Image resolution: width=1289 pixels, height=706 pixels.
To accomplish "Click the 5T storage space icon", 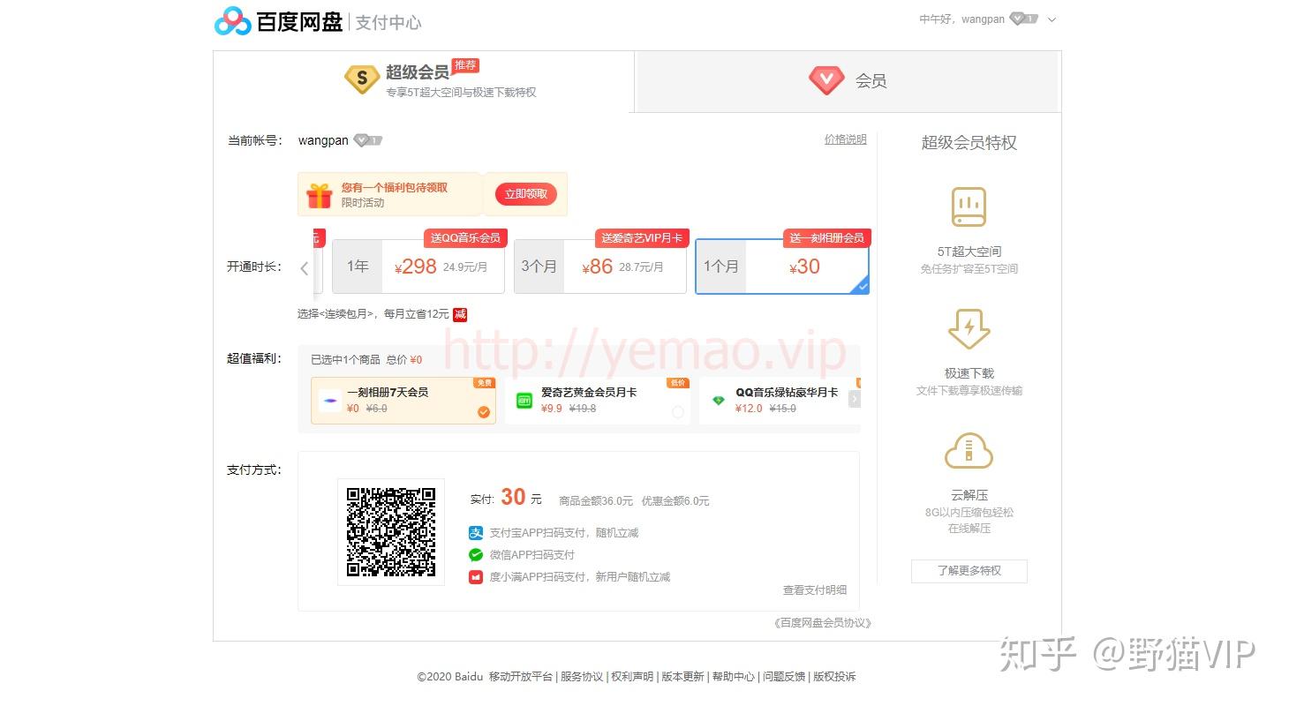I will 969,207.
